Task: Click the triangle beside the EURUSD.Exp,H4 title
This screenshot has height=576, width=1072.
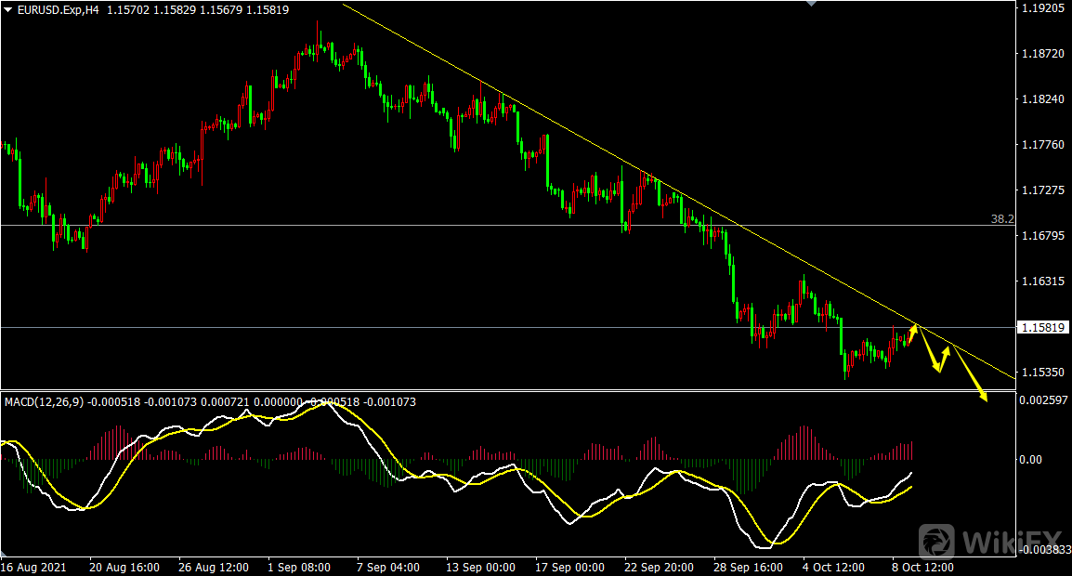Action: pos(8,9)
